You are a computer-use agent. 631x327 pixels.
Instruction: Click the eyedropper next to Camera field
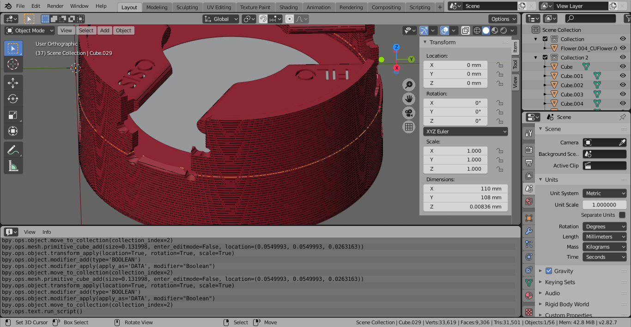pos(622,143)
